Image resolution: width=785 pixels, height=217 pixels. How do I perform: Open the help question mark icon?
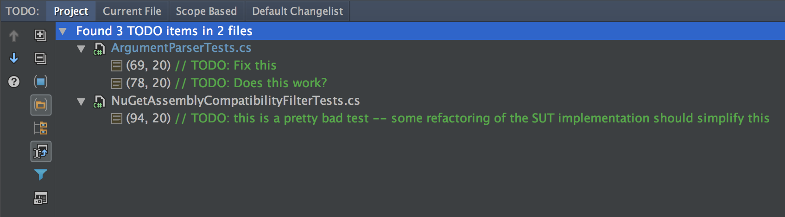tap(14, 82)
